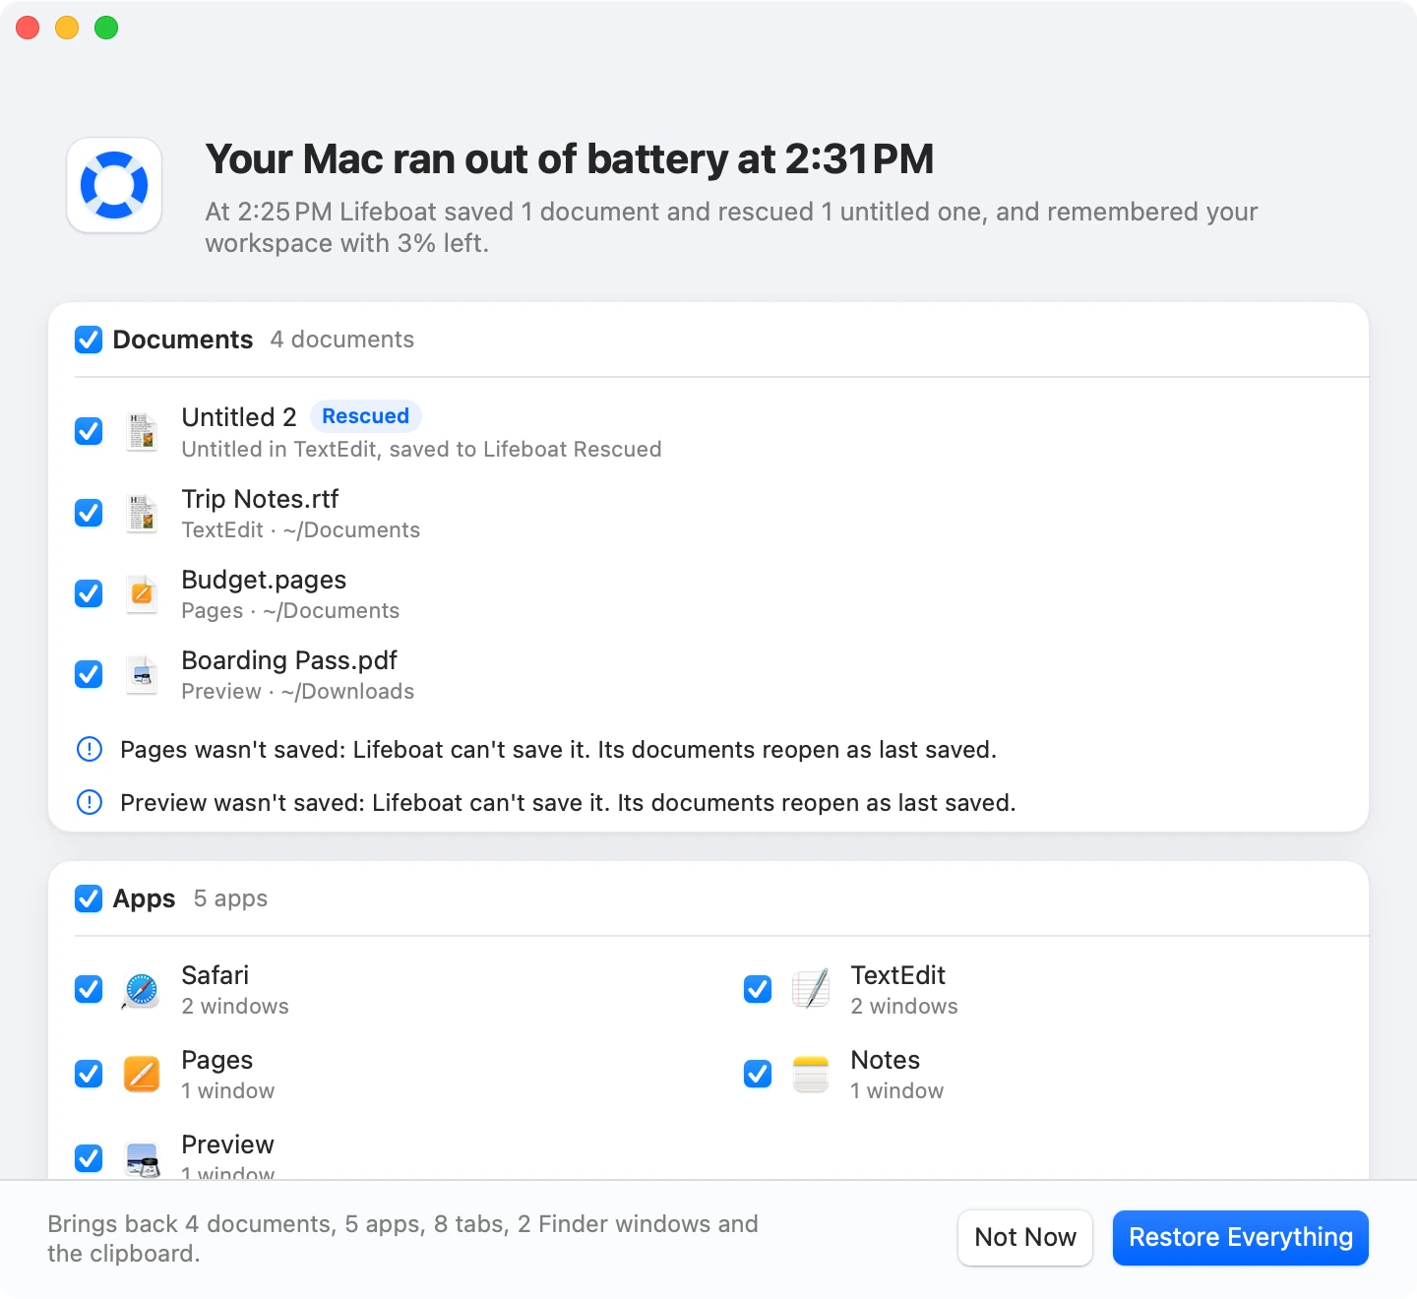The image size is (1417, 1299).
Task: Click the TextEdit app icon
Action: (811, 990)
